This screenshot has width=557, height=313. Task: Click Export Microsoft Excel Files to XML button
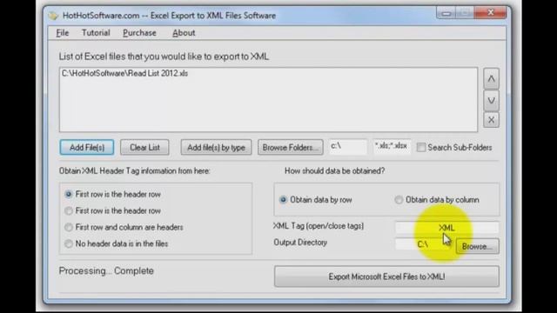point(386,276)
